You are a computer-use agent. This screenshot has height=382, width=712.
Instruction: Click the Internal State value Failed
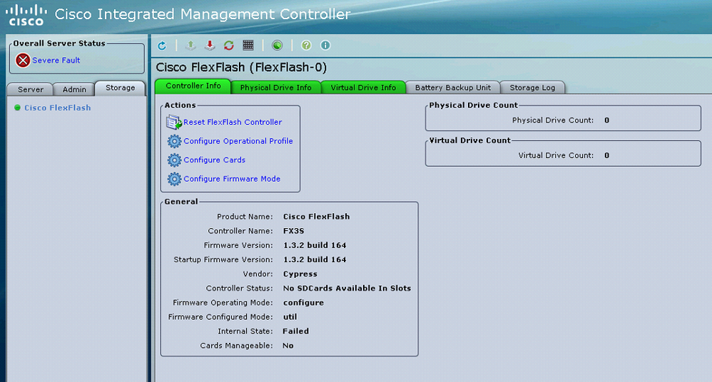295,331
